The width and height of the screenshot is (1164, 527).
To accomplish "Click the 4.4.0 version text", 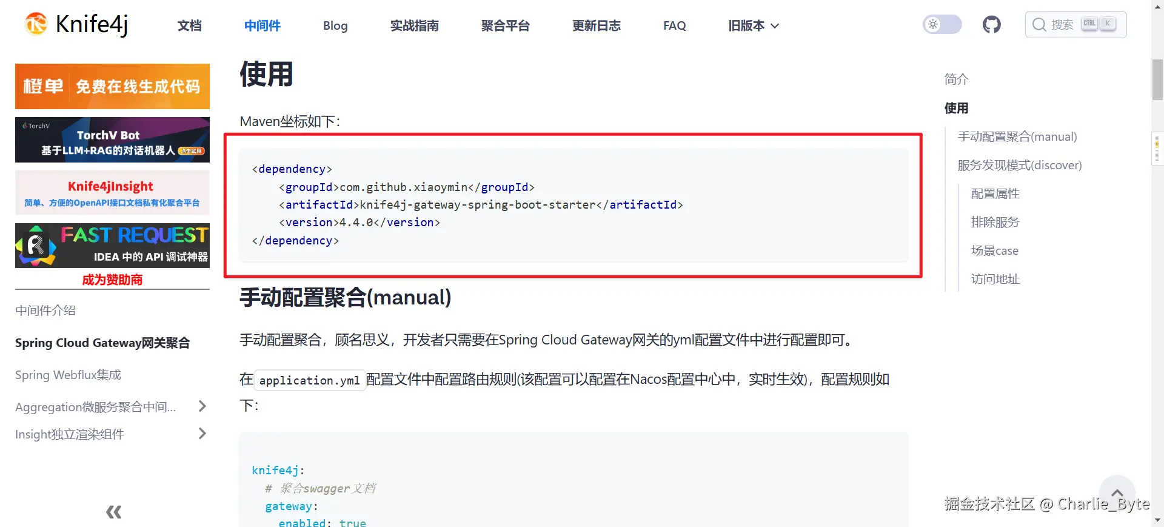I will click(356, 222).
